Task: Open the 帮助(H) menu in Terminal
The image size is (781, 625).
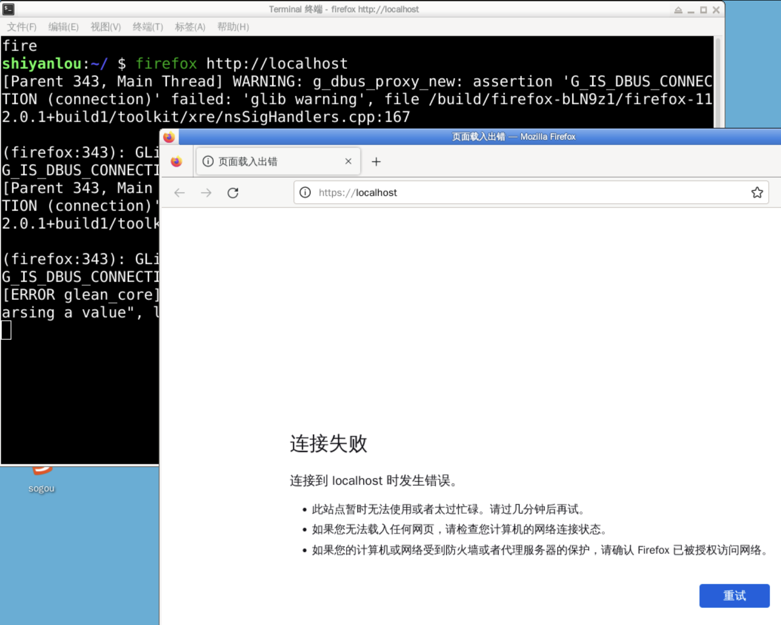Action: (x=233, y=27)
